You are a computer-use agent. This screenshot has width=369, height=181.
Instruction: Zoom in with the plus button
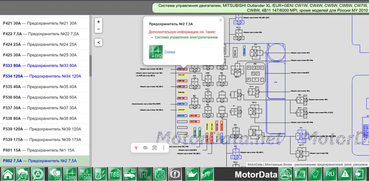coord(99,22)
